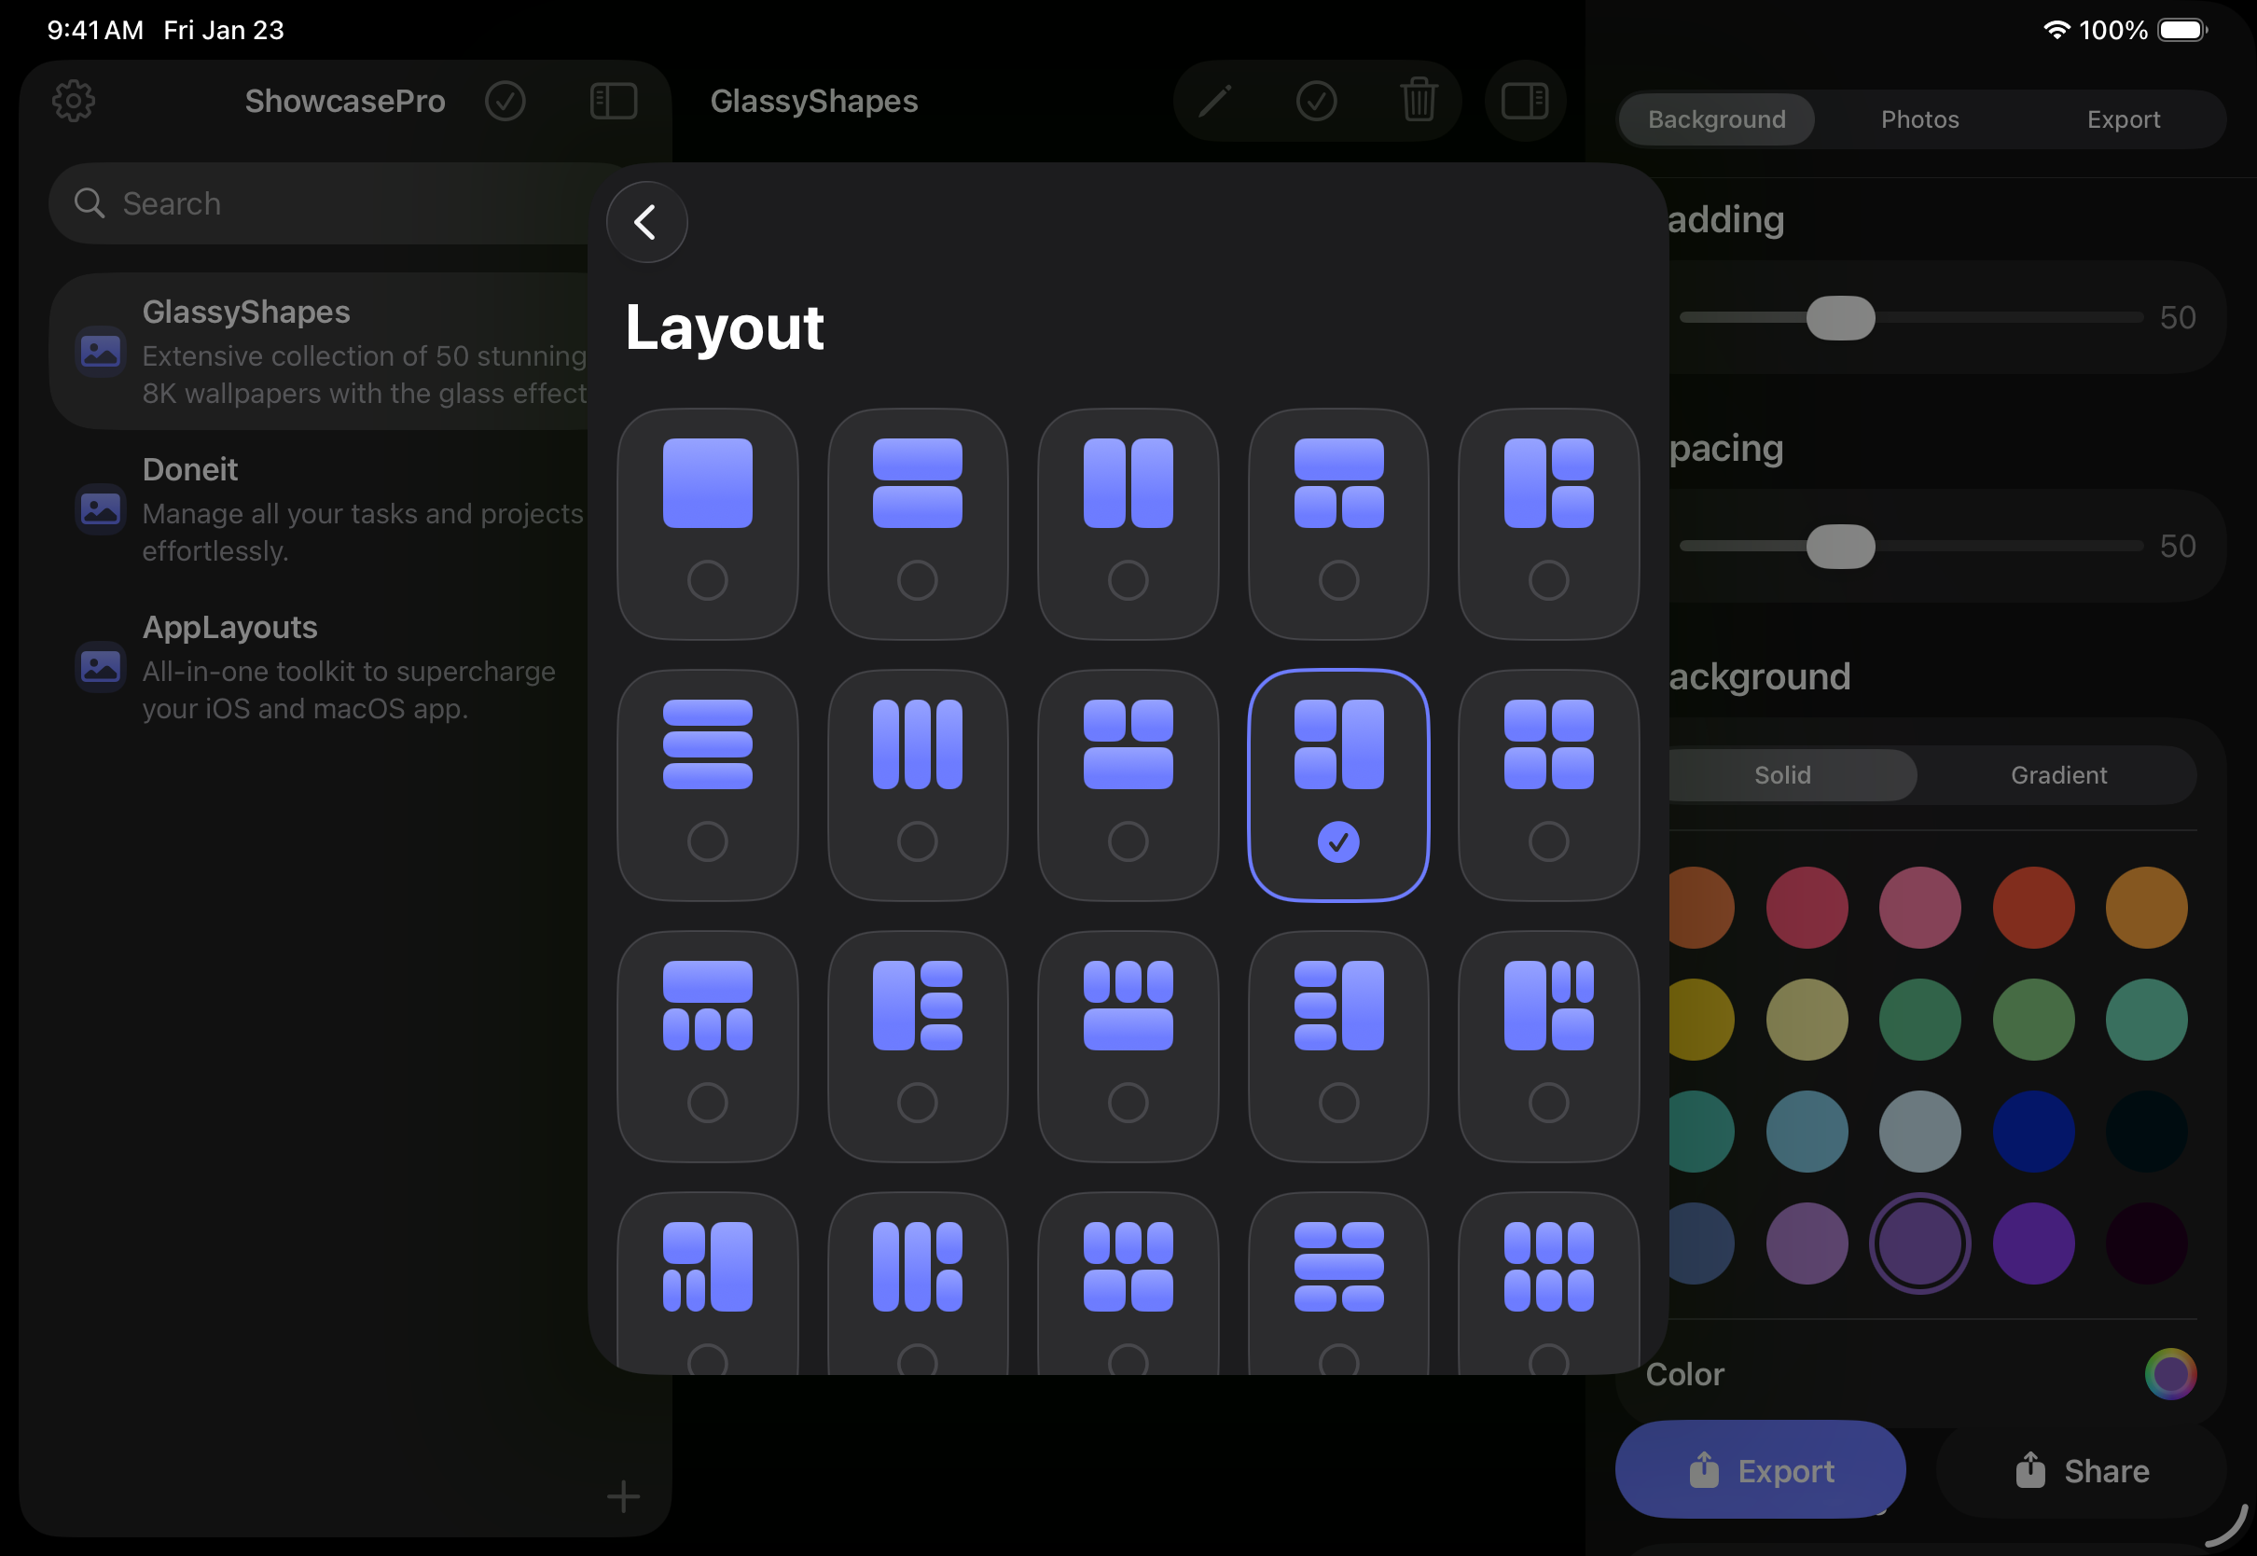Click the pencil edit icon in toolbar
The height and width of the screenshot is (1556, 2257).
coord(1214,101)
